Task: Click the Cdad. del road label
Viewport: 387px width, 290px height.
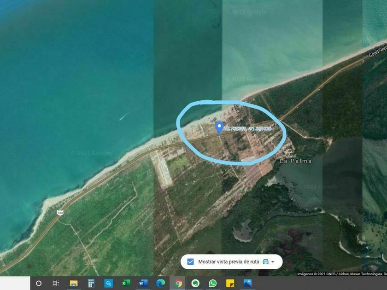Action: 377,51
